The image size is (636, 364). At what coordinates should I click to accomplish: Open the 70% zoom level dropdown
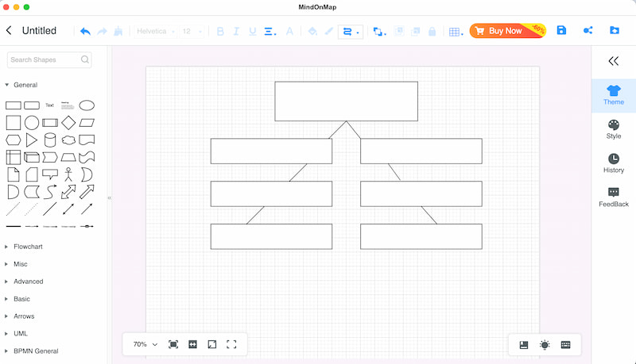(145, 344)
